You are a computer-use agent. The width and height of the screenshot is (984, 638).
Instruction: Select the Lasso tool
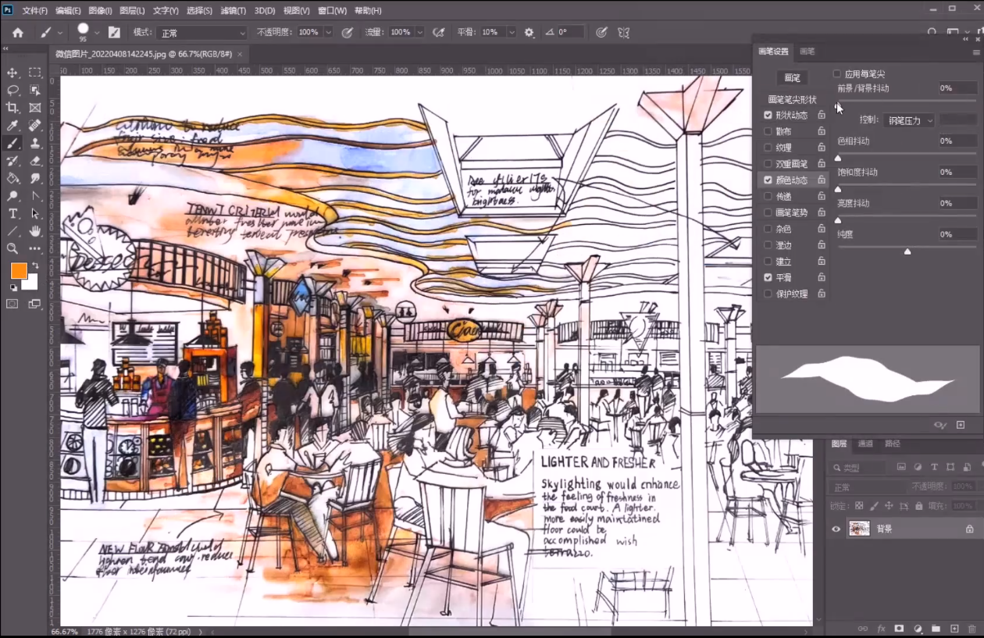coord(12,91)
